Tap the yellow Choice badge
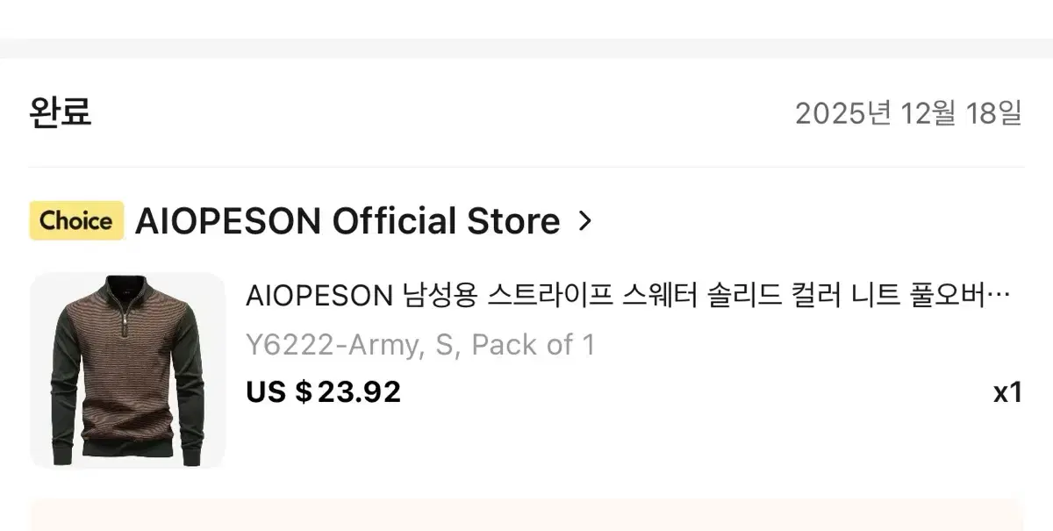The height and width of the screenshot is (531, 1053). pos(76,220)
